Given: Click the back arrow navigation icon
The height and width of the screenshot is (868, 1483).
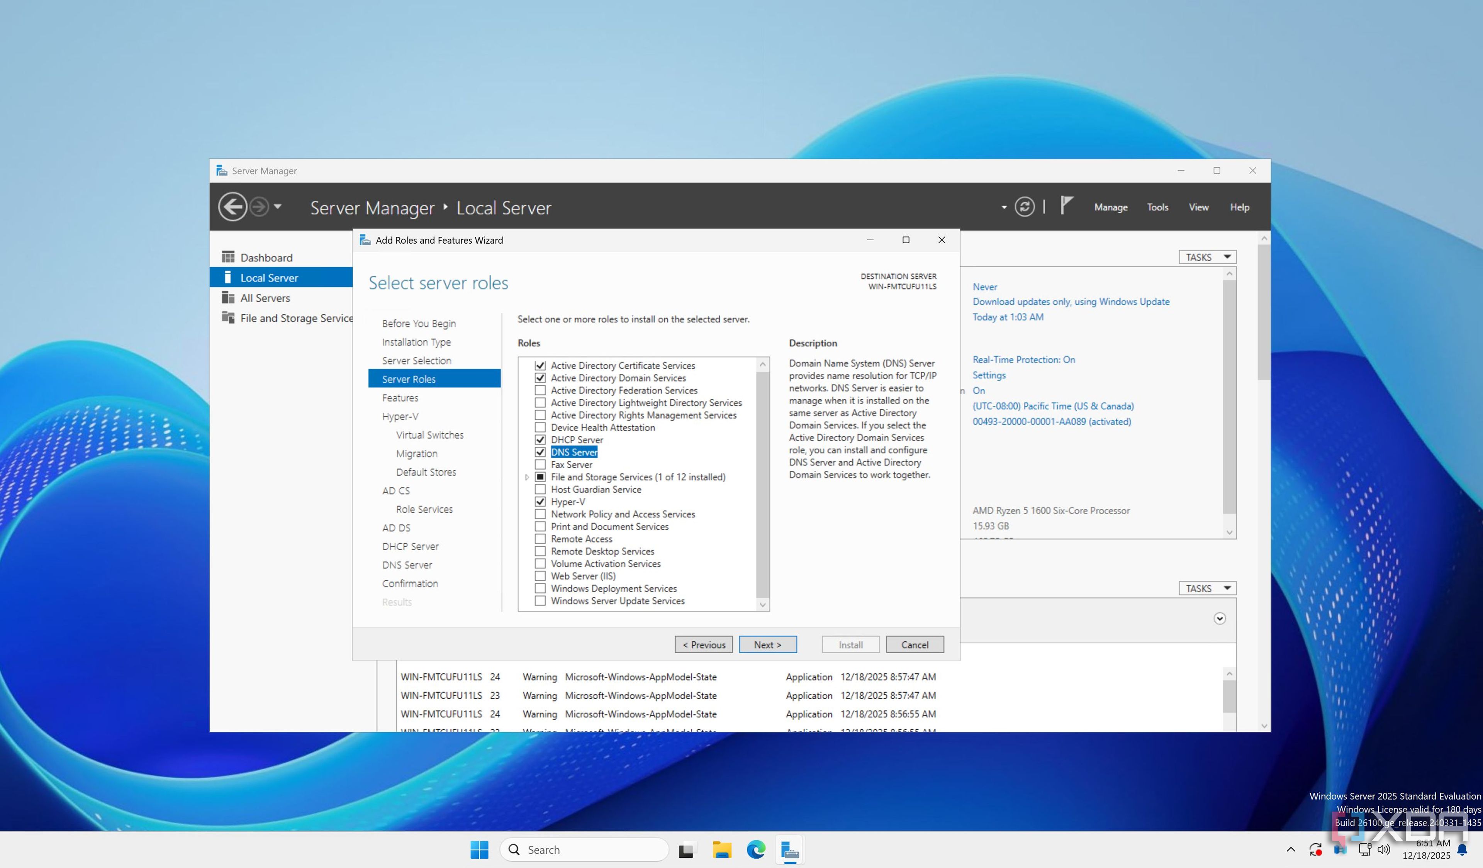Looking at the screenshot, I should tap(232, 207).
